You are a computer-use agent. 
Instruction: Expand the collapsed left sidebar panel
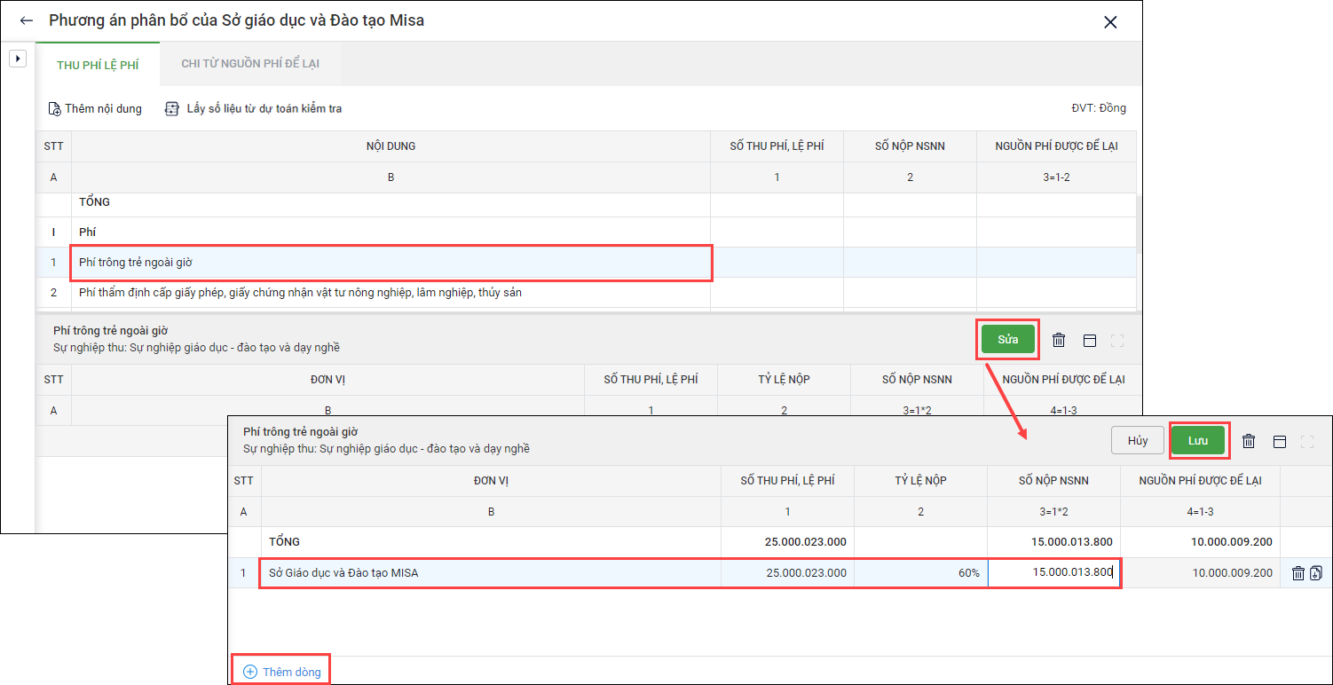pyautogui.click(x=18, y=59)
